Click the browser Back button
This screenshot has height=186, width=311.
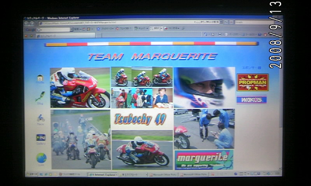(26, 24)
